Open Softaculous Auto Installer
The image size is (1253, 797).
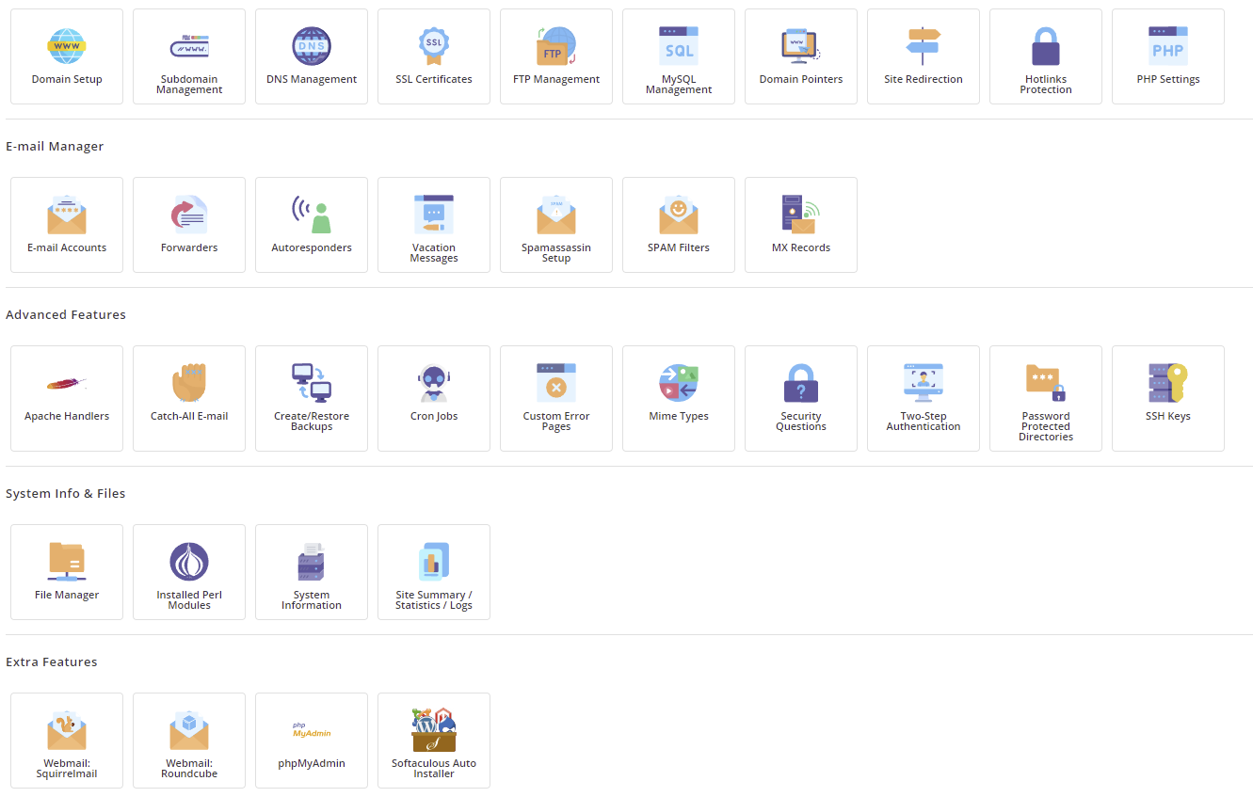pos(433,741)
